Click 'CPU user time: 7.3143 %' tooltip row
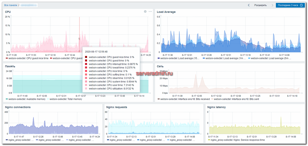This screenshot has width=308, height=146. 110,85
